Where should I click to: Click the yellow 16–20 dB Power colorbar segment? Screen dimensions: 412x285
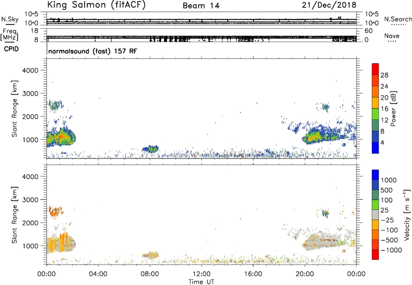pyautogui.click(x=375, y=103)
